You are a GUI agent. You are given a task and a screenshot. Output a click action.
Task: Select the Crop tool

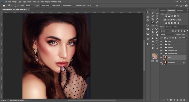click(153, 19)
